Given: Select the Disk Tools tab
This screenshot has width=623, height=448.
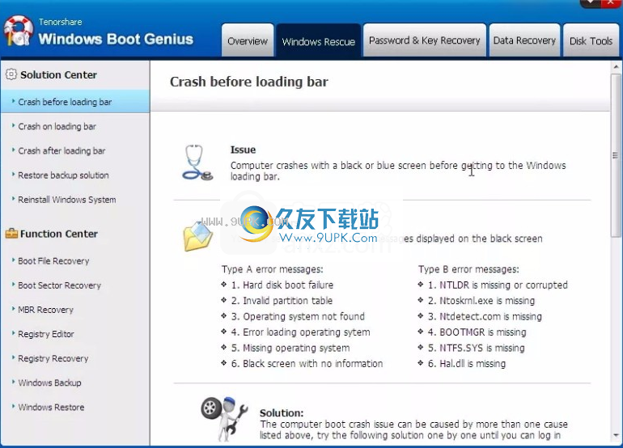Looking at the screenshot, I should coord(591,41).
